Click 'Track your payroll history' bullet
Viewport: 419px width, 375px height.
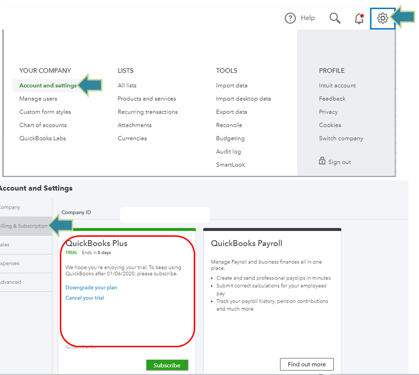pyautogui.click(x=272, y=305)
